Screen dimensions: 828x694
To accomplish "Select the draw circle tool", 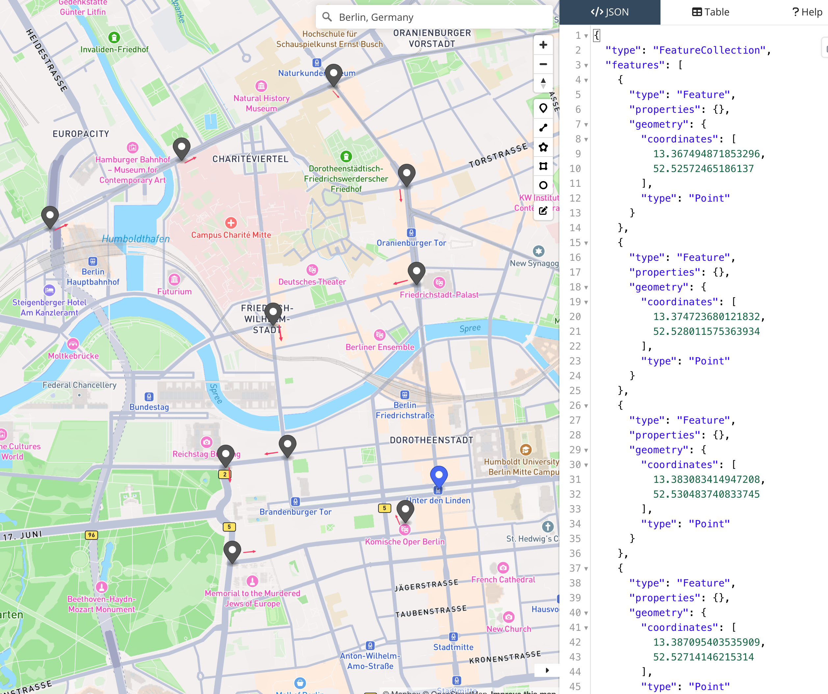I will [543, 185].
